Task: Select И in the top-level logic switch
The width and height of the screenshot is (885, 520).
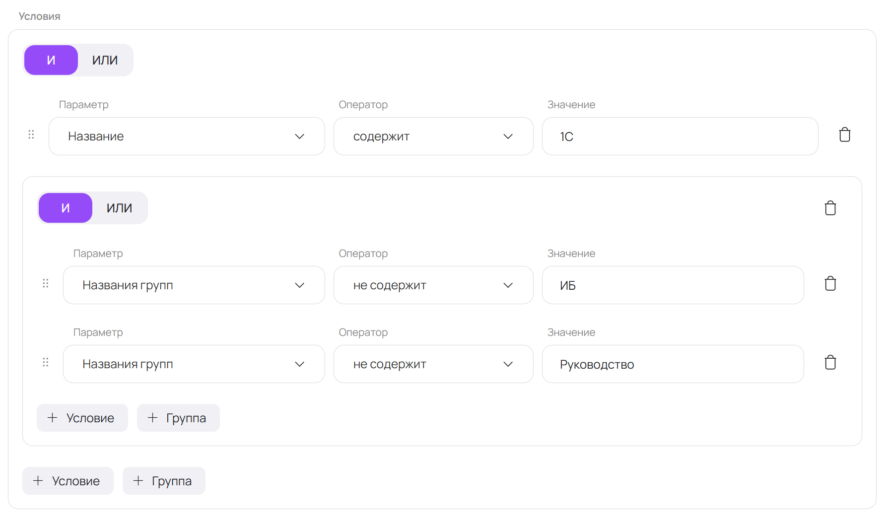Action: click(51, 60)
